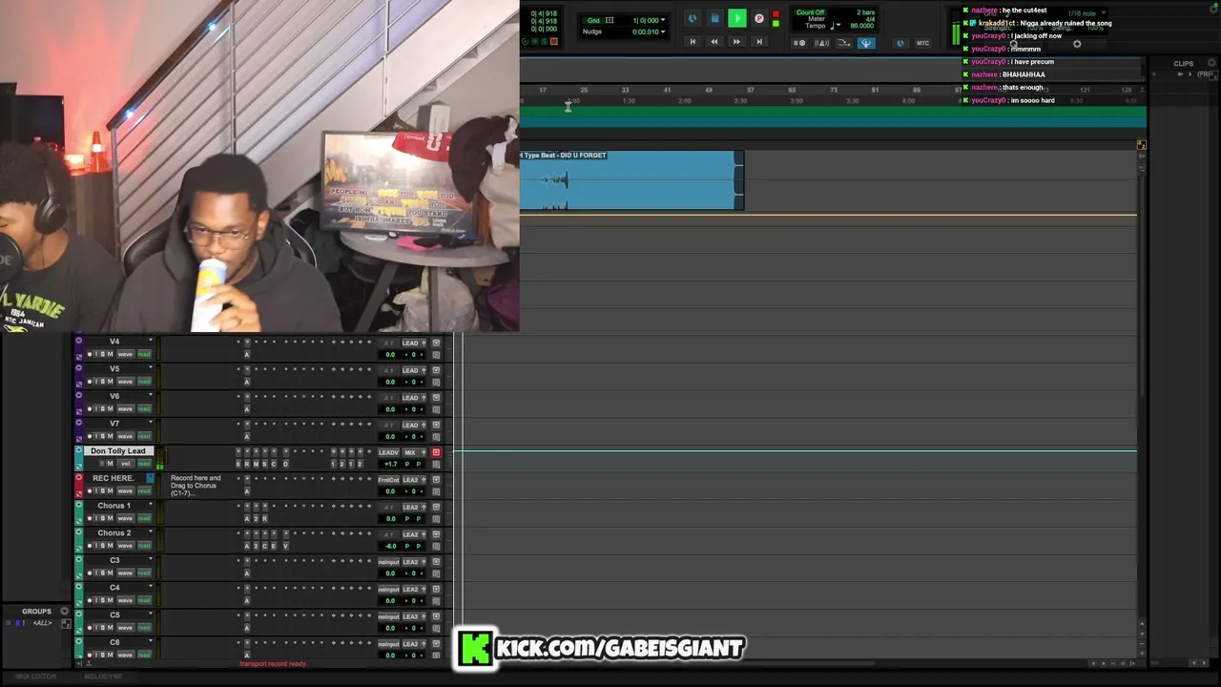Image resolution: width=1221 pixels, height=687 pixels.
Task: Open insert D on Don Tolly Lead track
Action: click(284, 465)
